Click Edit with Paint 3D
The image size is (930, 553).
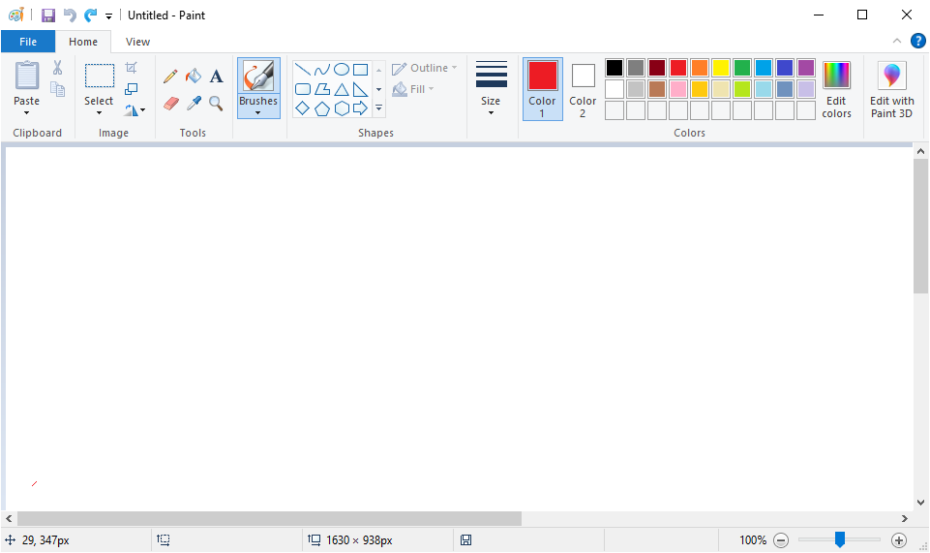[892, 89]
